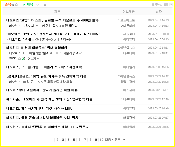Go to page 5

click(x=74, y=140)
